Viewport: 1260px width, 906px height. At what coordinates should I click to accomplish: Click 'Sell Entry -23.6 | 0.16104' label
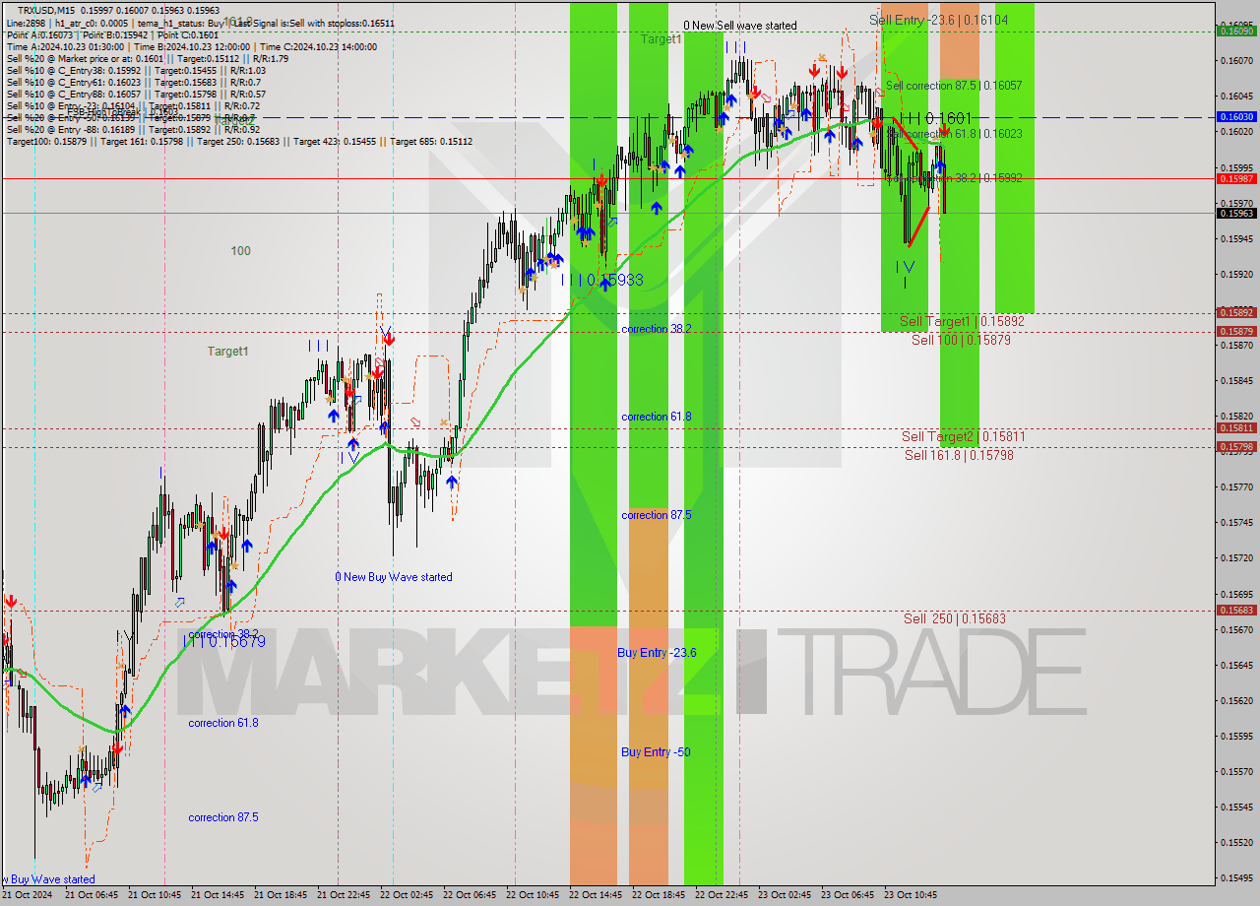coord(938,20)
